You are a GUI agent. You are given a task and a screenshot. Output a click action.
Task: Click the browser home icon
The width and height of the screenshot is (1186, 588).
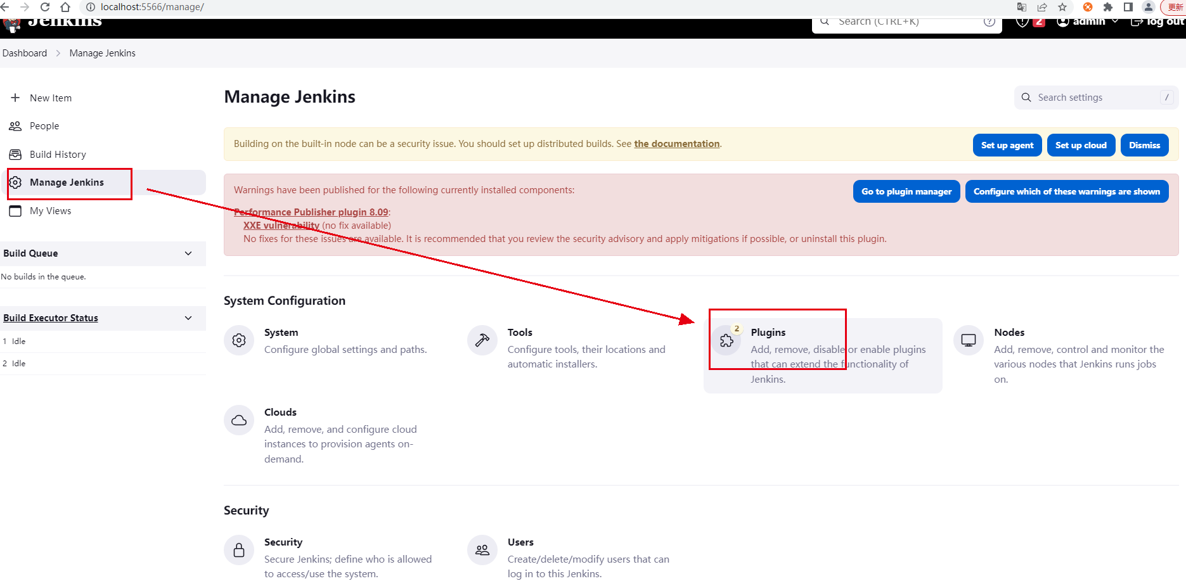(65, 7)
